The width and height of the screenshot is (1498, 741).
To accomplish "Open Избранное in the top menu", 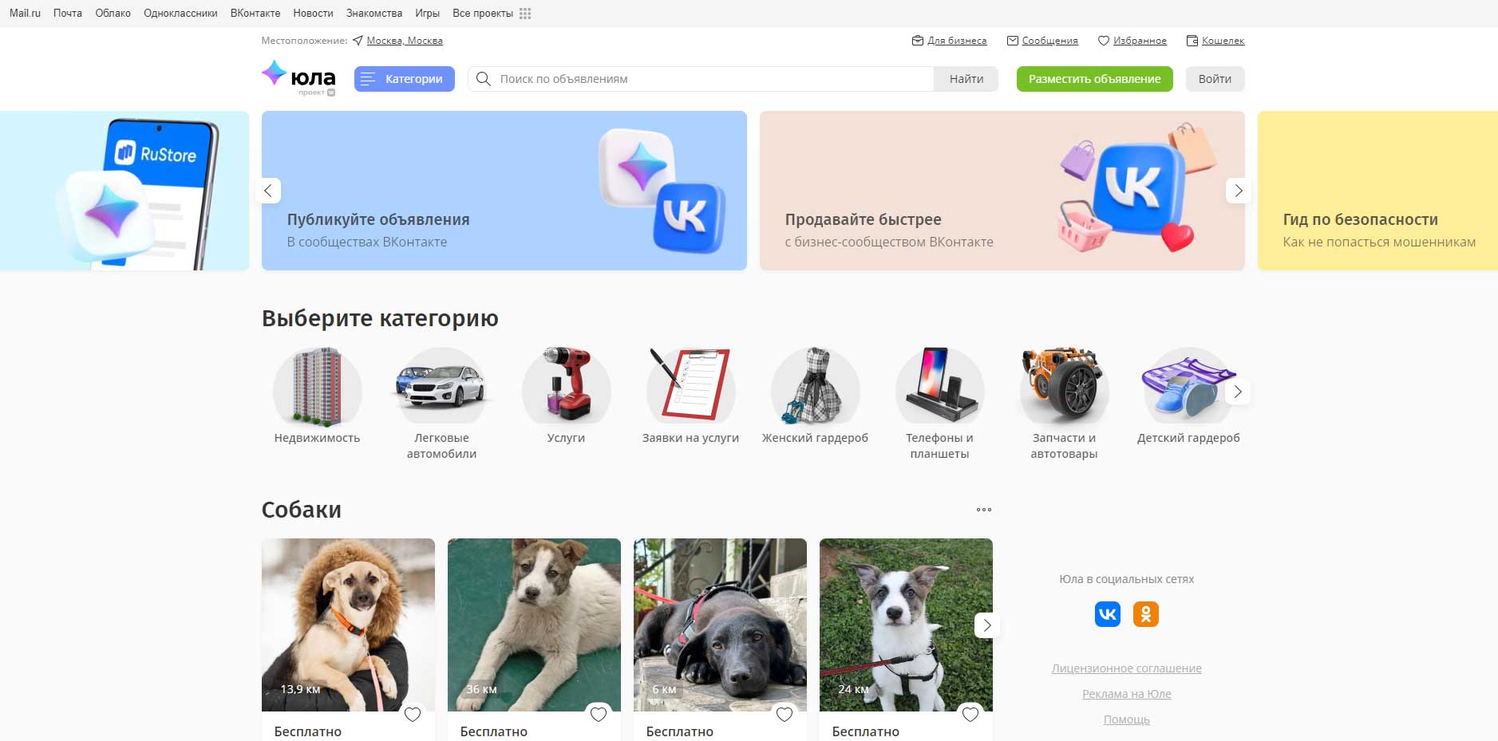I will (x=1132, y=41).
